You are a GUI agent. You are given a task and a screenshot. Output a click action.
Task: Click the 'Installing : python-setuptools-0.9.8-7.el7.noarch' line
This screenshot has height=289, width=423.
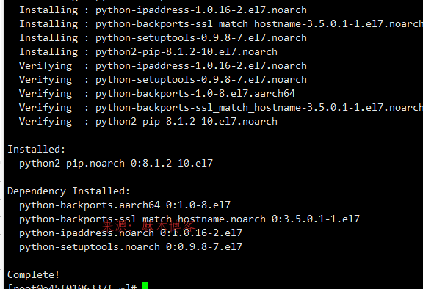coord(163,38)
